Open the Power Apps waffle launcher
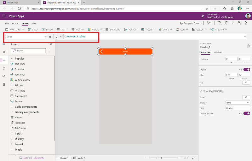 (x=4, y=16)
